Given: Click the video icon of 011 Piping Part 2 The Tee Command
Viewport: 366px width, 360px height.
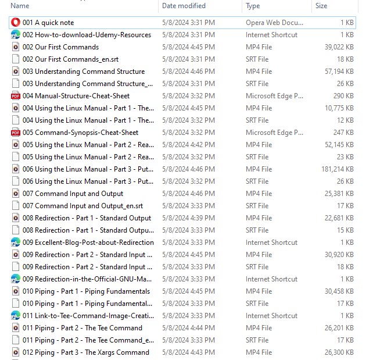Looking at the screenshot, I should pos(16,328).
